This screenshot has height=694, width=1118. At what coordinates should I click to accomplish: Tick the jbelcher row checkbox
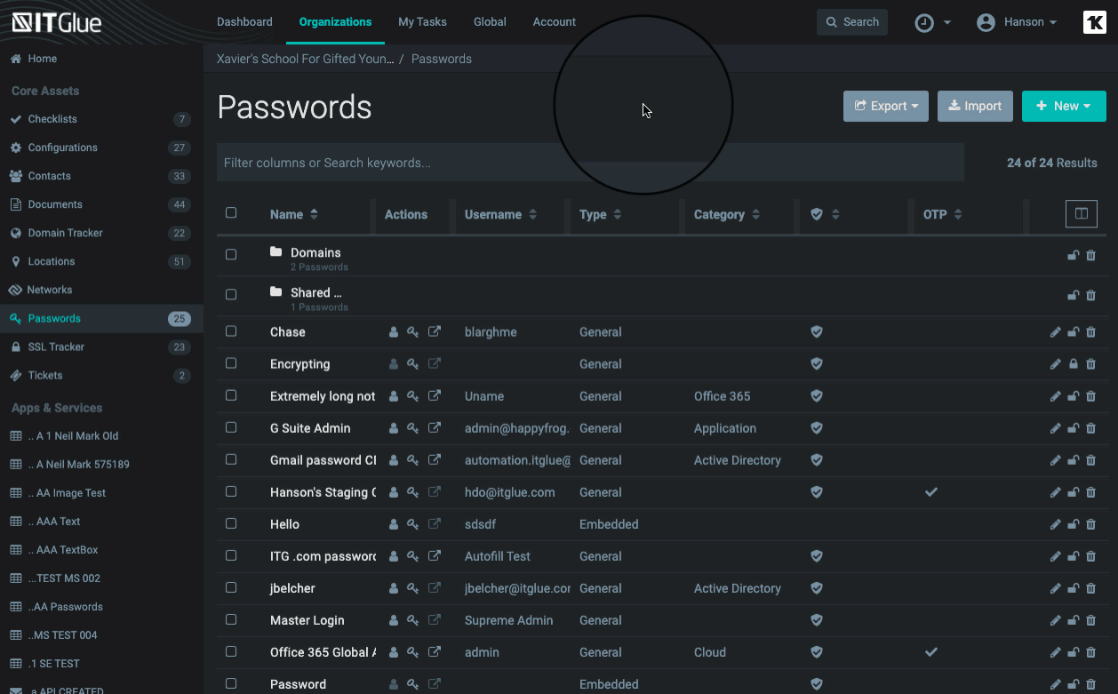tap(231, 587)
